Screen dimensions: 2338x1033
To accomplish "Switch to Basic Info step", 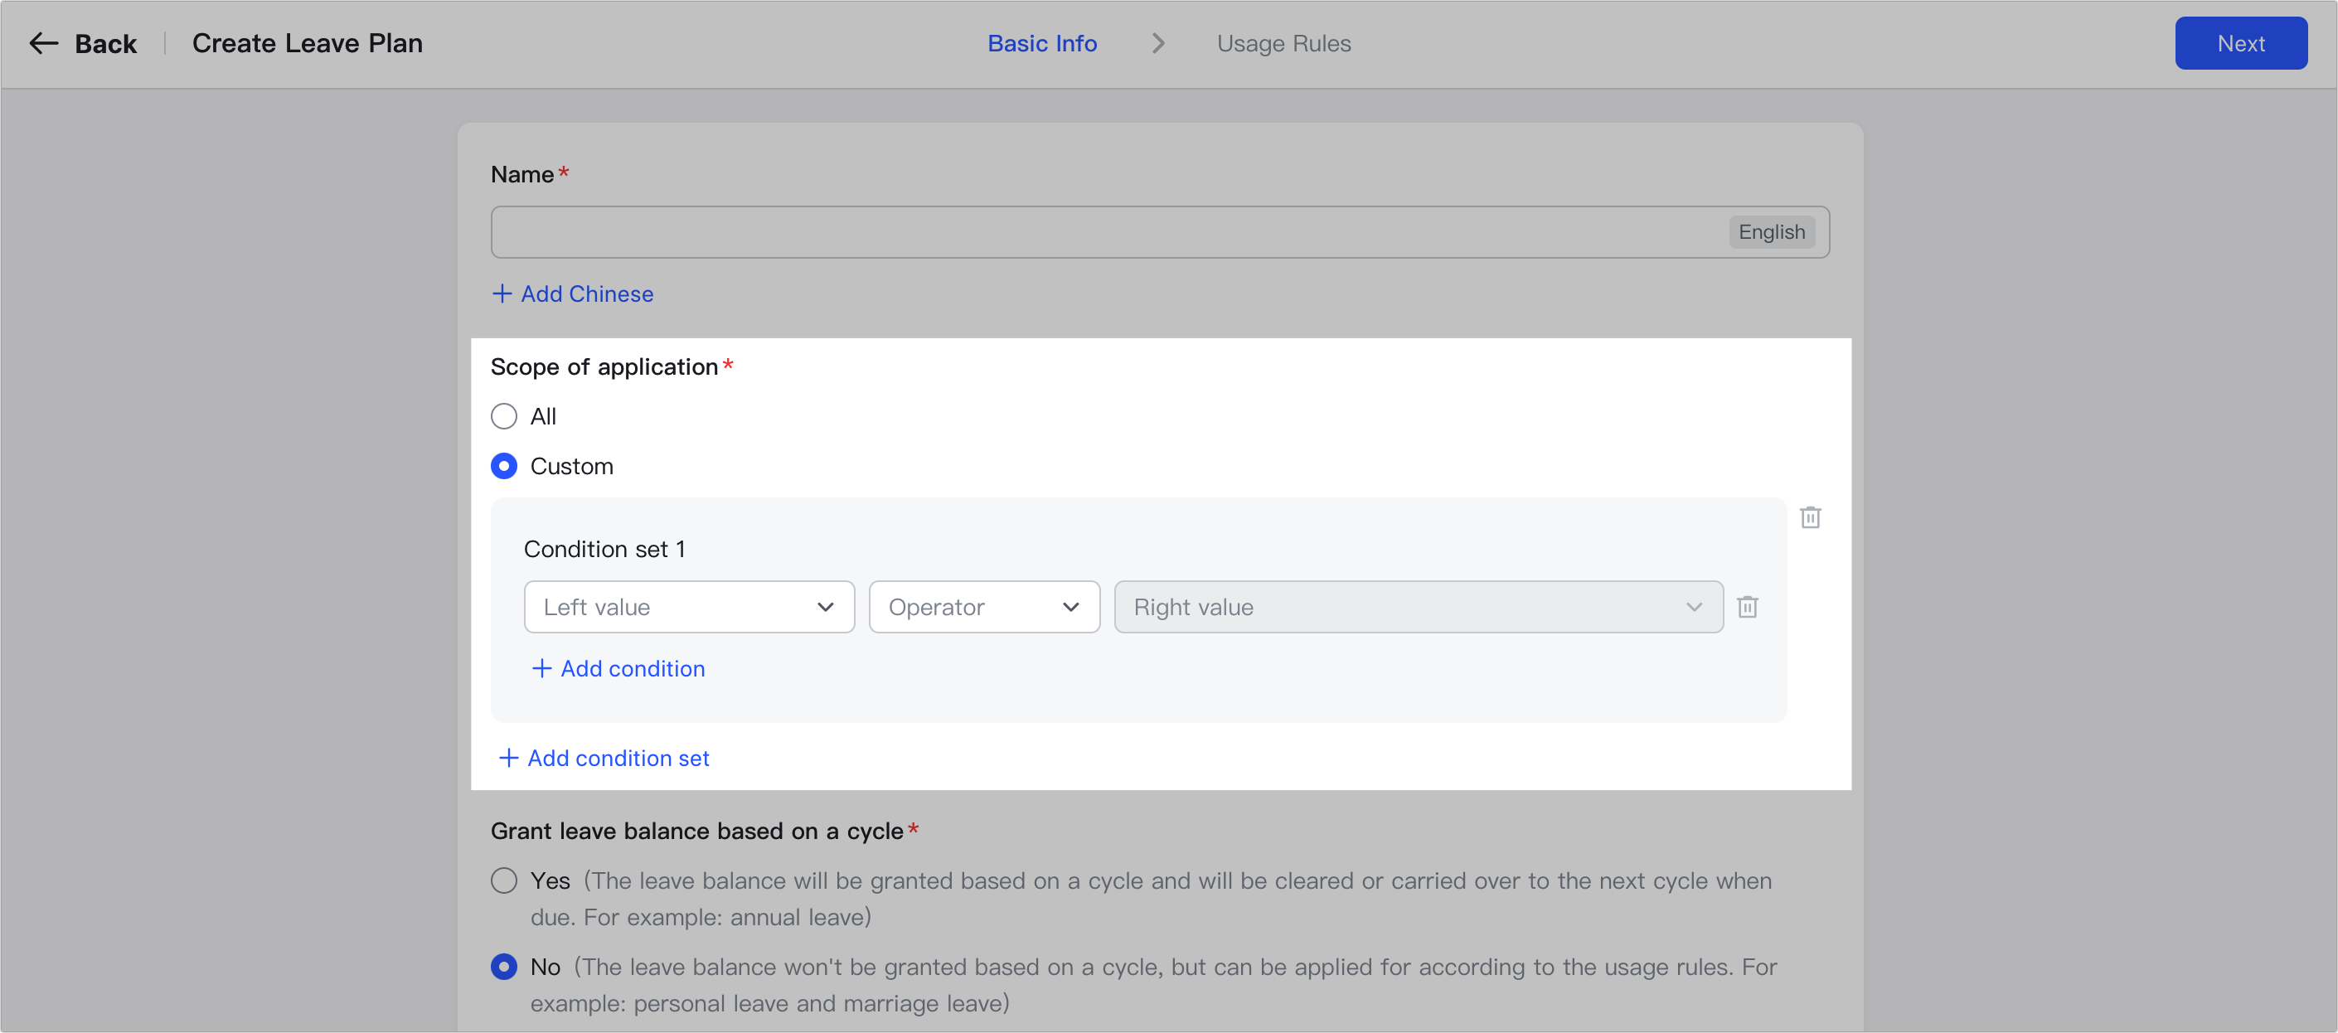I will (1042, 42).
